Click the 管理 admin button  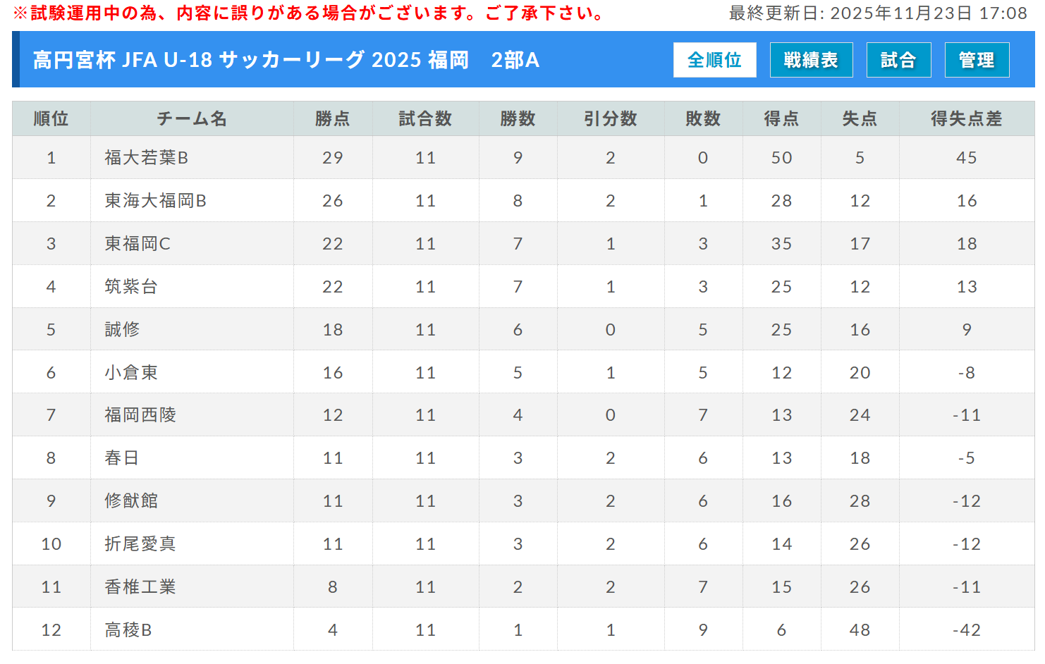tap(977, 60)
